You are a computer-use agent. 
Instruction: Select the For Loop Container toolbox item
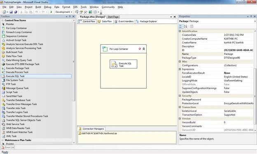click(x=16, y=28)
